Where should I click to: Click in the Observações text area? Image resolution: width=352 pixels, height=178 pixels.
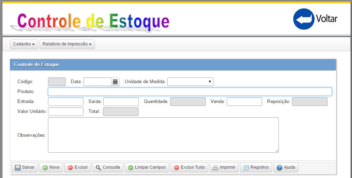(x=163, y=135)
